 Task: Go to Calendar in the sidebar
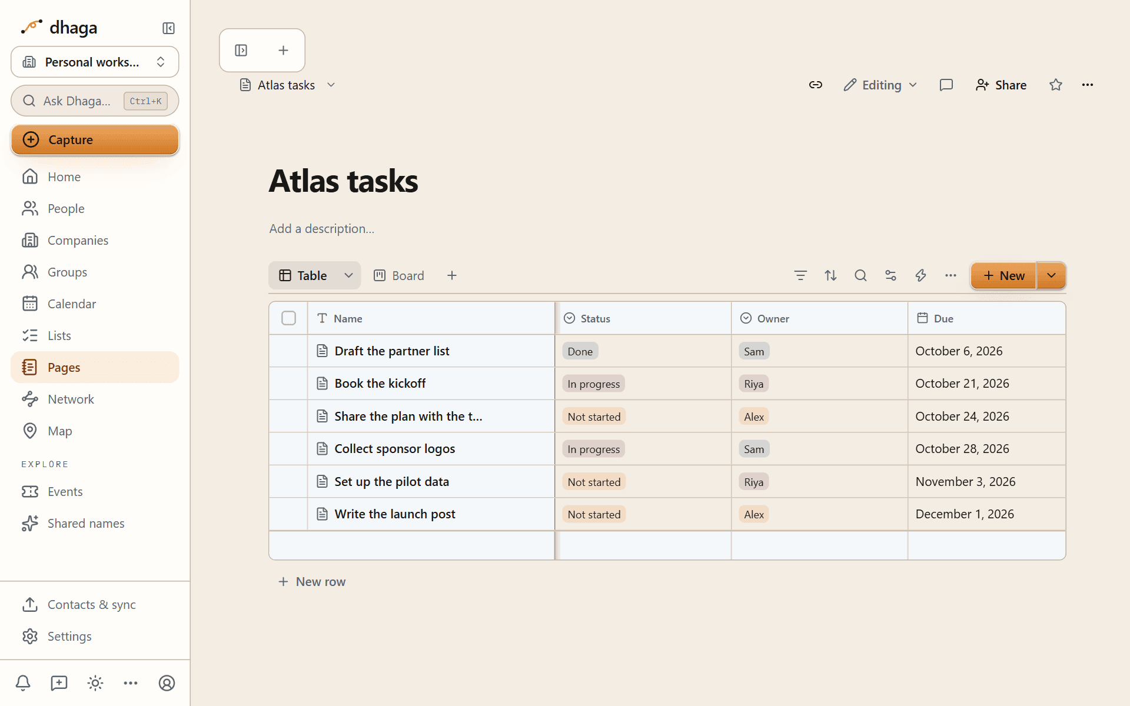(95, 304)
